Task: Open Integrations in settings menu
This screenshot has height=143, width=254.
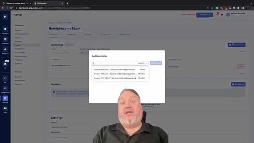Action: (x=20, y=49)
